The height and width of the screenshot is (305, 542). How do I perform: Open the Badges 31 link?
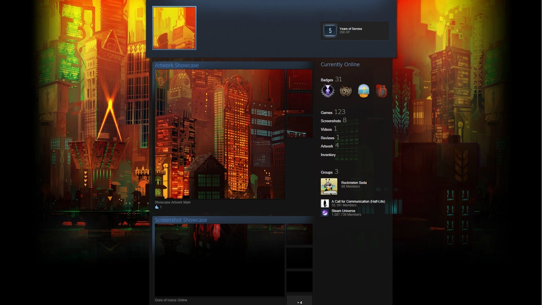click(331, 79)
